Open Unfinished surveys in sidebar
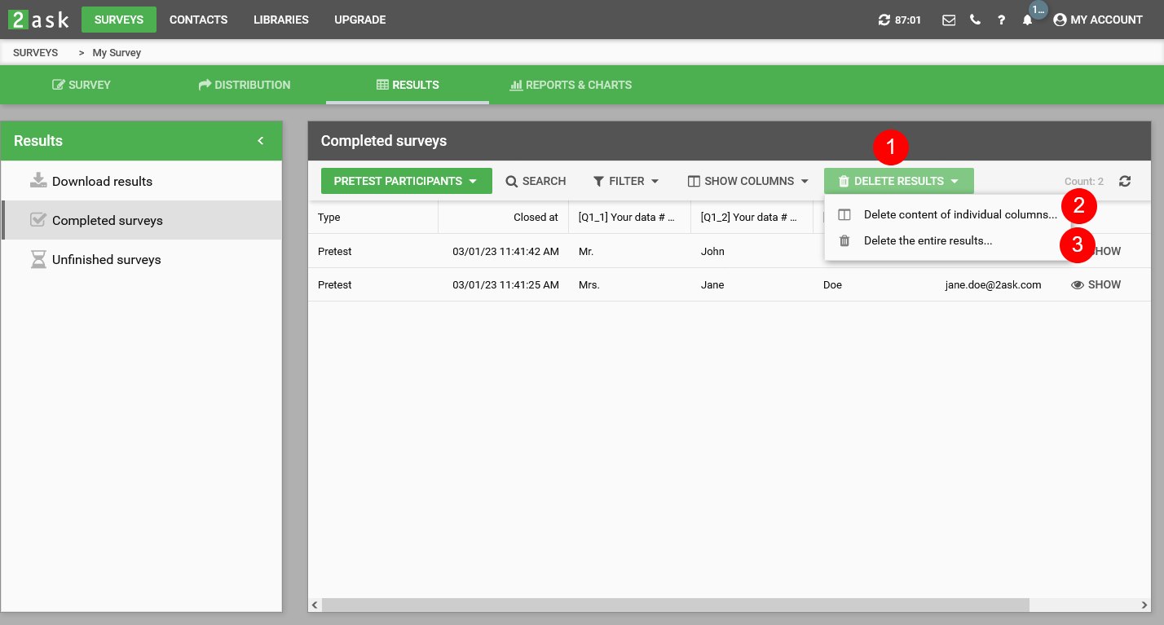This screenshot has height=625, width=1164. [x=106, y=260]
